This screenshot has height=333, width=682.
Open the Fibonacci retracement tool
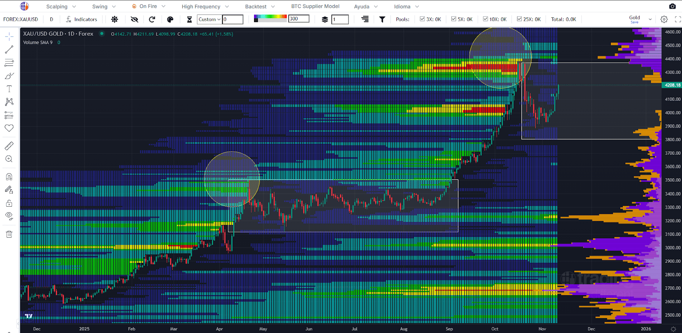pyautogui.click(x=9, y=63)
